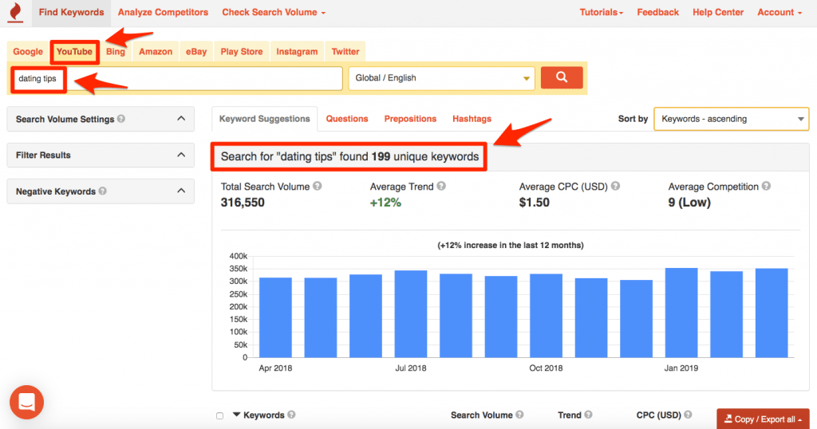Click help icon next to Total Search Volume

[317, 186]
